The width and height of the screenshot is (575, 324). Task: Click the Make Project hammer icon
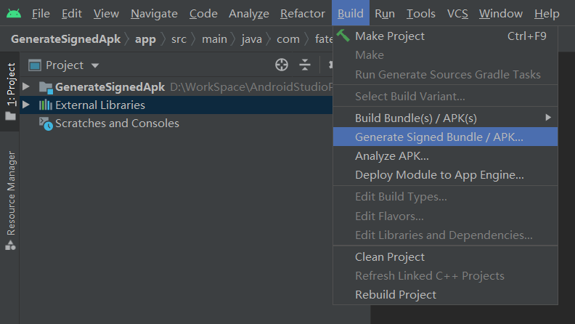[343, 36]
